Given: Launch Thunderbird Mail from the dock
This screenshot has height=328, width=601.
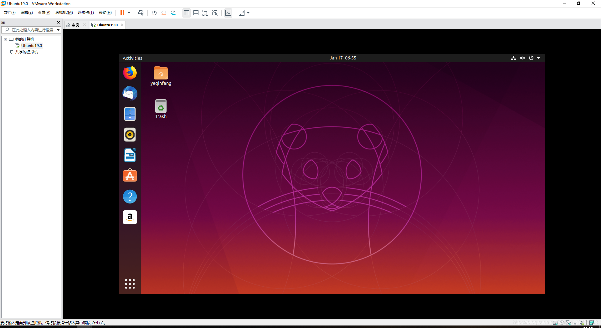Looking at the screenshot, I should (x=130, y=93).
